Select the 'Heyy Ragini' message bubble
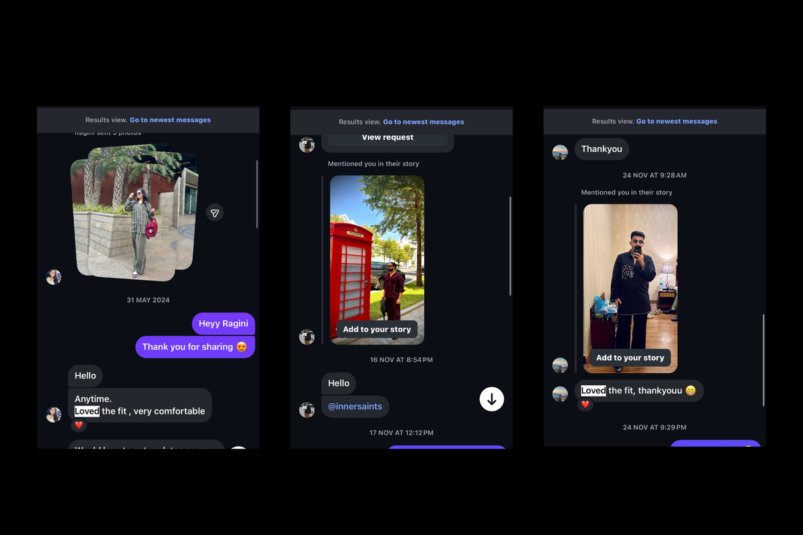Viewport: 803px width, 535px height. (224, 324)
